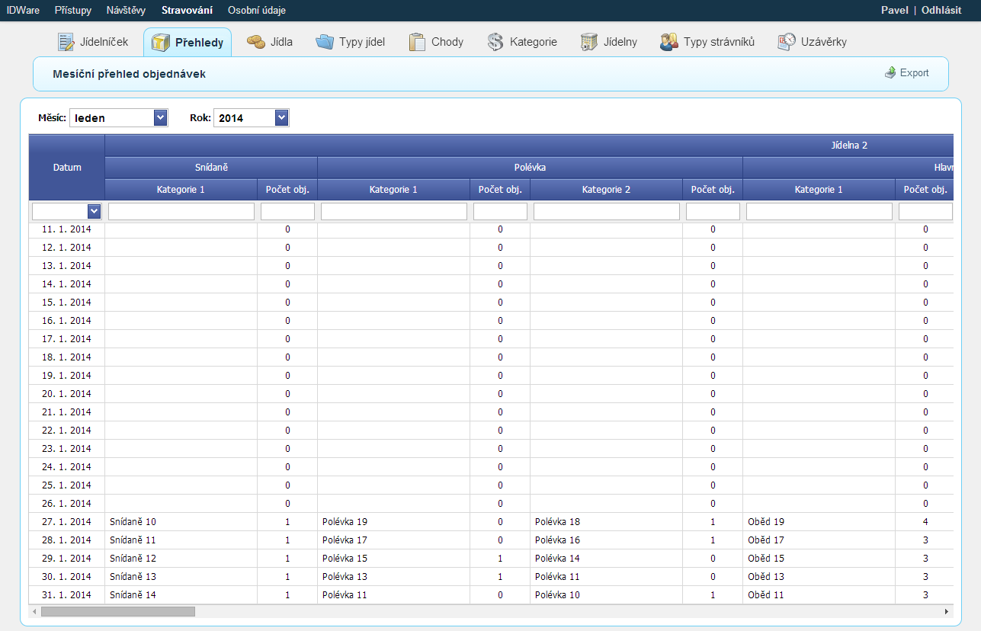Click Snídaně Kategorie 1 filter field
The height and width of the screenshot is (631, 981).
tap(181, 211)
